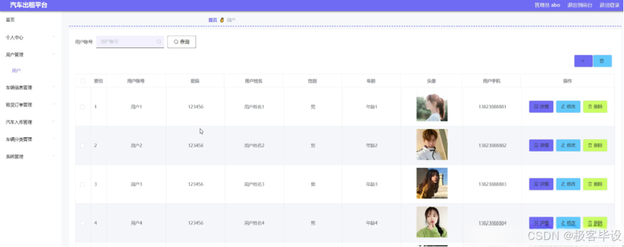Click 删除 for 用户3
Image resolution: width=624 pixels, height=247 pixels.
click(595, 184)
